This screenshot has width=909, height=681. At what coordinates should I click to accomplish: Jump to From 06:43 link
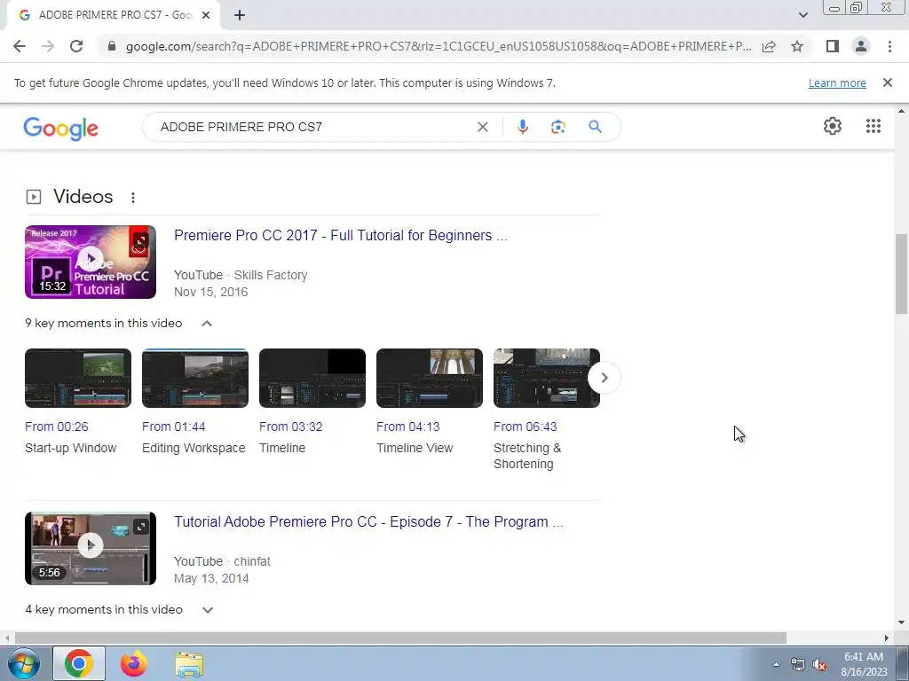pos(526,427)
